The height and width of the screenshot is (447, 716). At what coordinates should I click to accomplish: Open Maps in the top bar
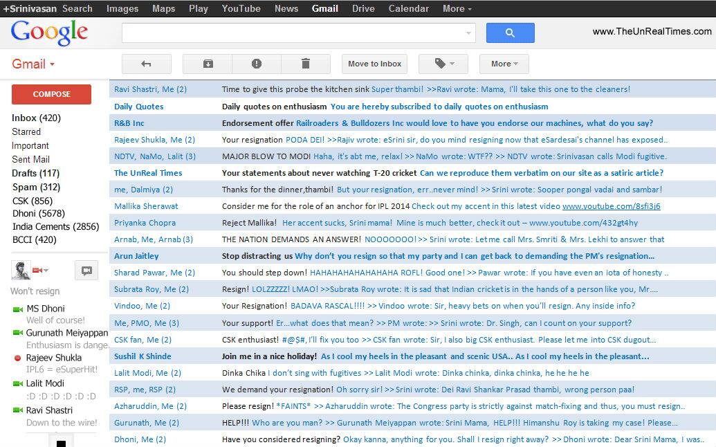coord(163,9)
